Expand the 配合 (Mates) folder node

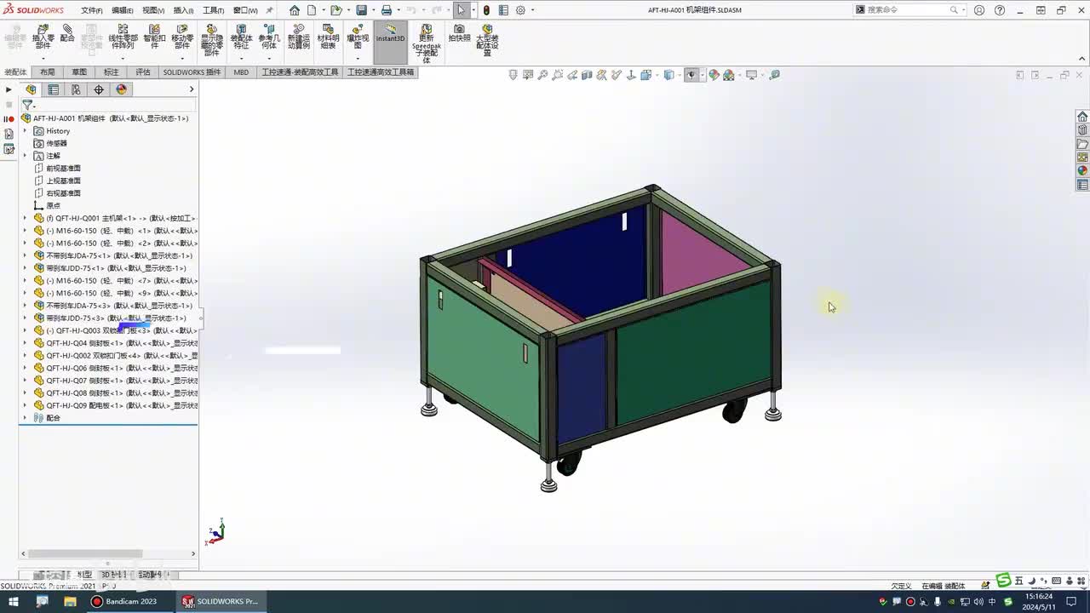(25, 418)
